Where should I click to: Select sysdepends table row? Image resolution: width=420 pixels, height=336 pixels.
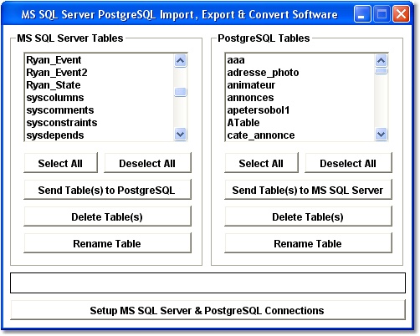pos(99,135)
